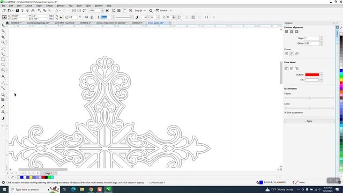343x193 pixels.
Task: Select the Rectangle tool in the toolbox
Action: (x=3, y=60)
